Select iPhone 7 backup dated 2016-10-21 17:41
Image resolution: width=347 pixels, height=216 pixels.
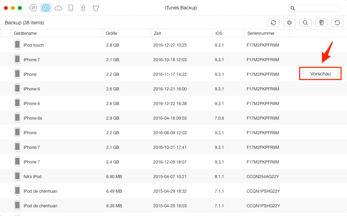click(x=173, y=147)
